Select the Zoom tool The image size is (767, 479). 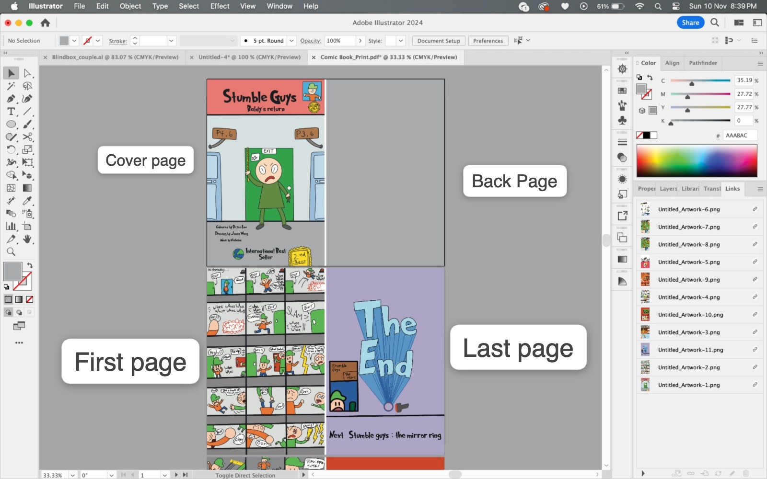[11, 252]
